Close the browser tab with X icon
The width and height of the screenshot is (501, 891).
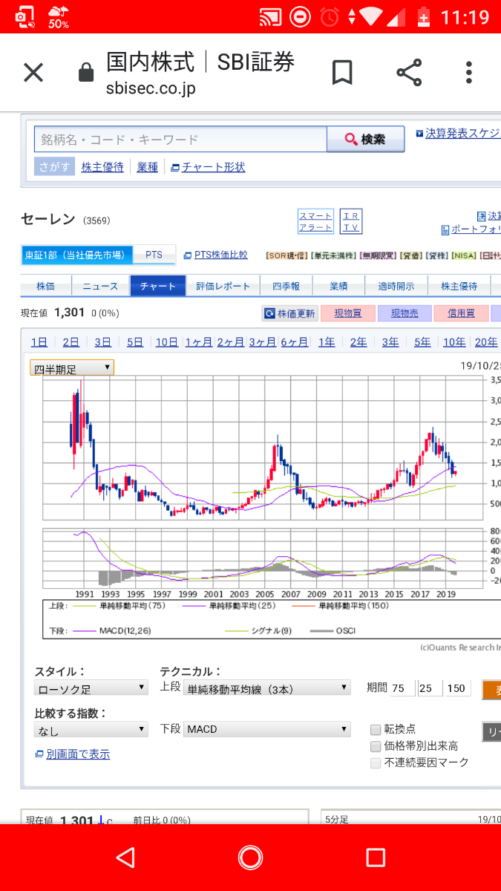click(33, 73)
